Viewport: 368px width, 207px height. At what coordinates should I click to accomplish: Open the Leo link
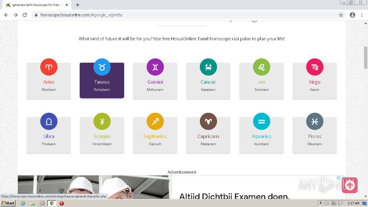[261, 82]
